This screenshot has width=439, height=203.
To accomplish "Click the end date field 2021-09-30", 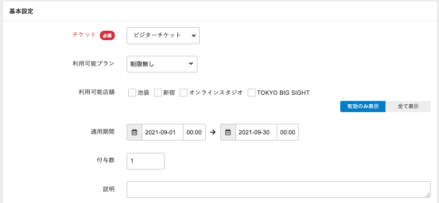I will 256,132.
